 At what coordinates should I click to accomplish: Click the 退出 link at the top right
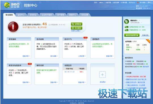[x=149, y=3]
